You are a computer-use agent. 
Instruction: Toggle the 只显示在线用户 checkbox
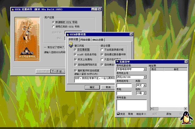tap(102, 59)
